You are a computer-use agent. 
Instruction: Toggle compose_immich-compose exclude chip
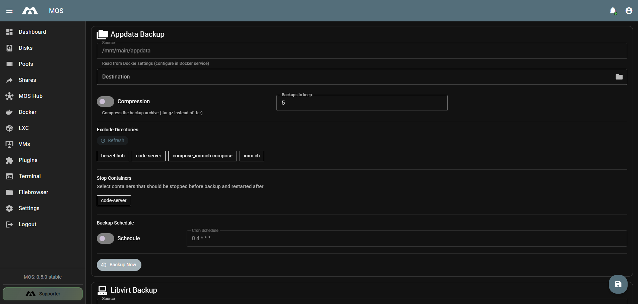tap(202, 156)
